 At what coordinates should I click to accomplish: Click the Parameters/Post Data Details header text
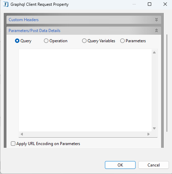(x=34, y=31)
